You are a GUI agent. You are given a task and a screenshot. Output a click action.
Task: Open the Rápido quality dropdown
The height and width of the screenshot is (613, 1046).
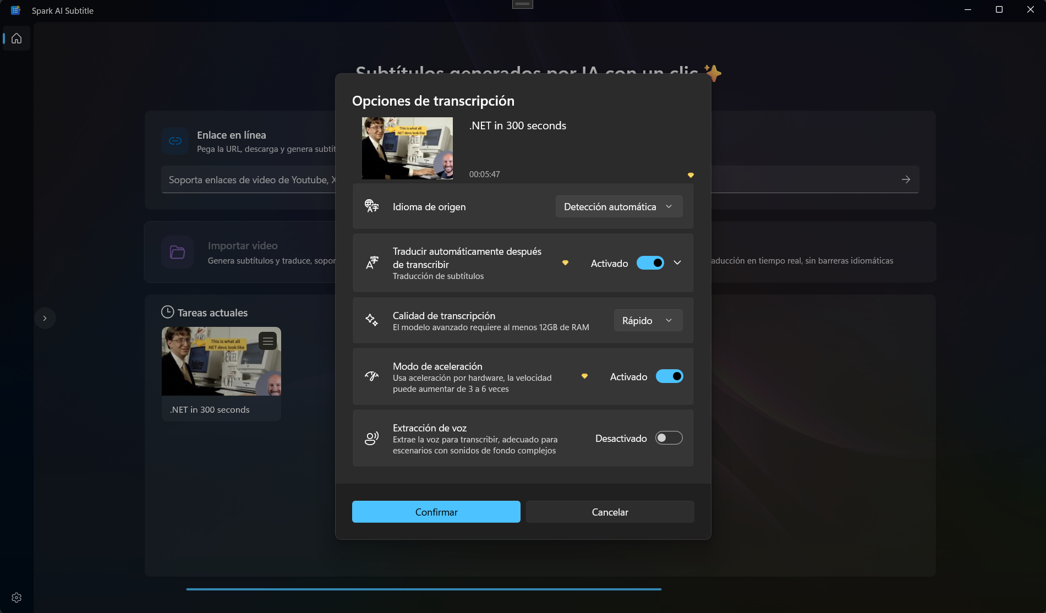pyautogui.click(x=648, y=320)
